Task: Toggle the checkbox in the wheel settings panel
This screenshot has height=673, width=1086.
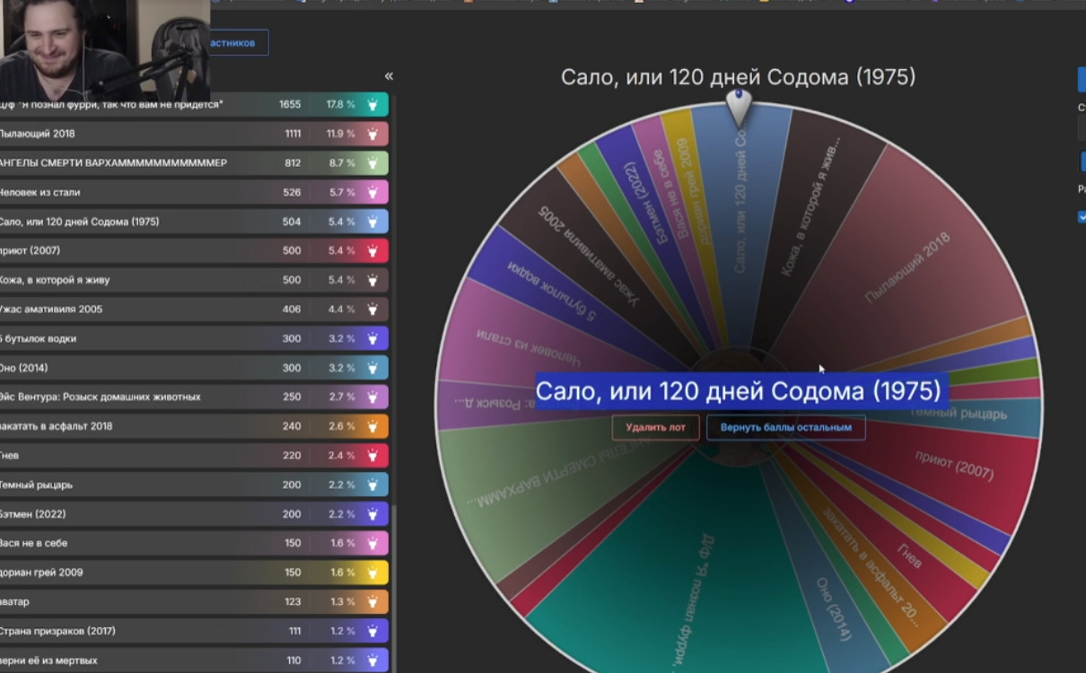Action: (x=1082, y=216)
